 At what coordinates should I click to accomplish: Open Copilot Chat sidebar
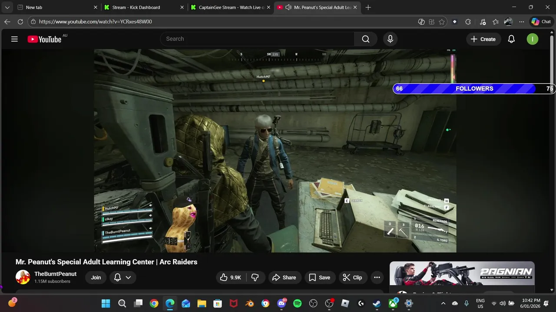(541, 22)
